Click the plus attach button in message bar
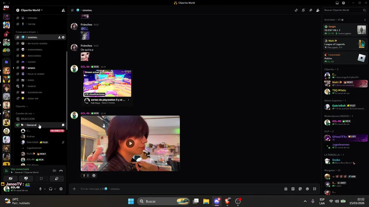The width and height of the screenshot is (369, 207). coord(74,189)
